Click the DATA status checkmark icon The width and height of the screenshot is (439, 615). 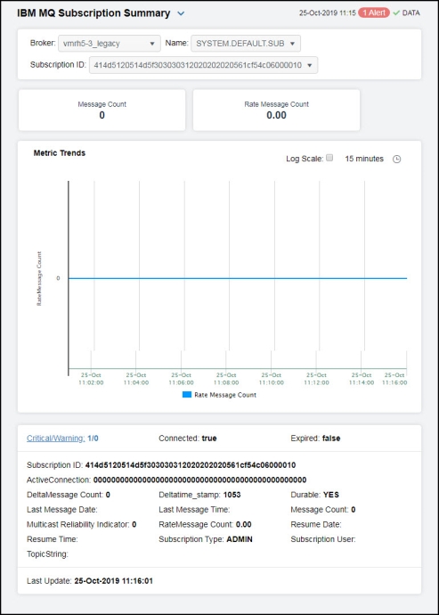click(396, 13)
